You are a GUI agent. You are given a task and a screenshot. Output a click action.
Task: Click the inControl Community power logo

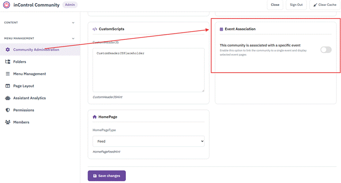tap(6, 5)
